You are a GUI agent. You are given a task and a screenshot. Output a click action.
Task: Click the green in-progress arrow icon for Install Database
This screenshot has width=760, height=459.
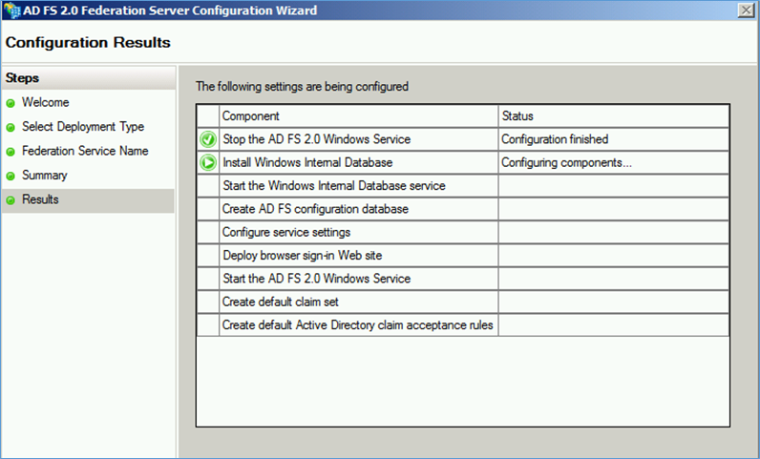point(208,162)
